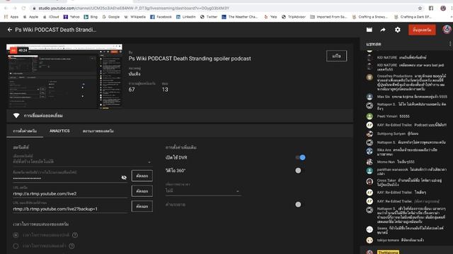Screen dimensions: 453x254
Task: Click Crossfrey Productions avatar in chat
Action: pos(369,77)
